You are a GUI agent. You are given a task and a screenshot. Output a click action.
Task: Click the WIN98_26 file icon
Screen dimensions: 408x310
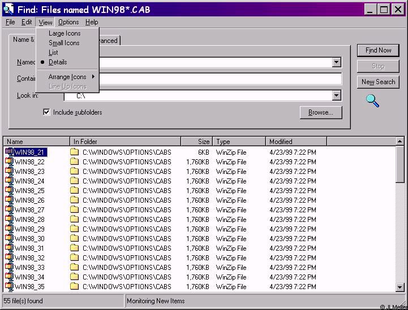pyautogui.click(x=9, y=200)
